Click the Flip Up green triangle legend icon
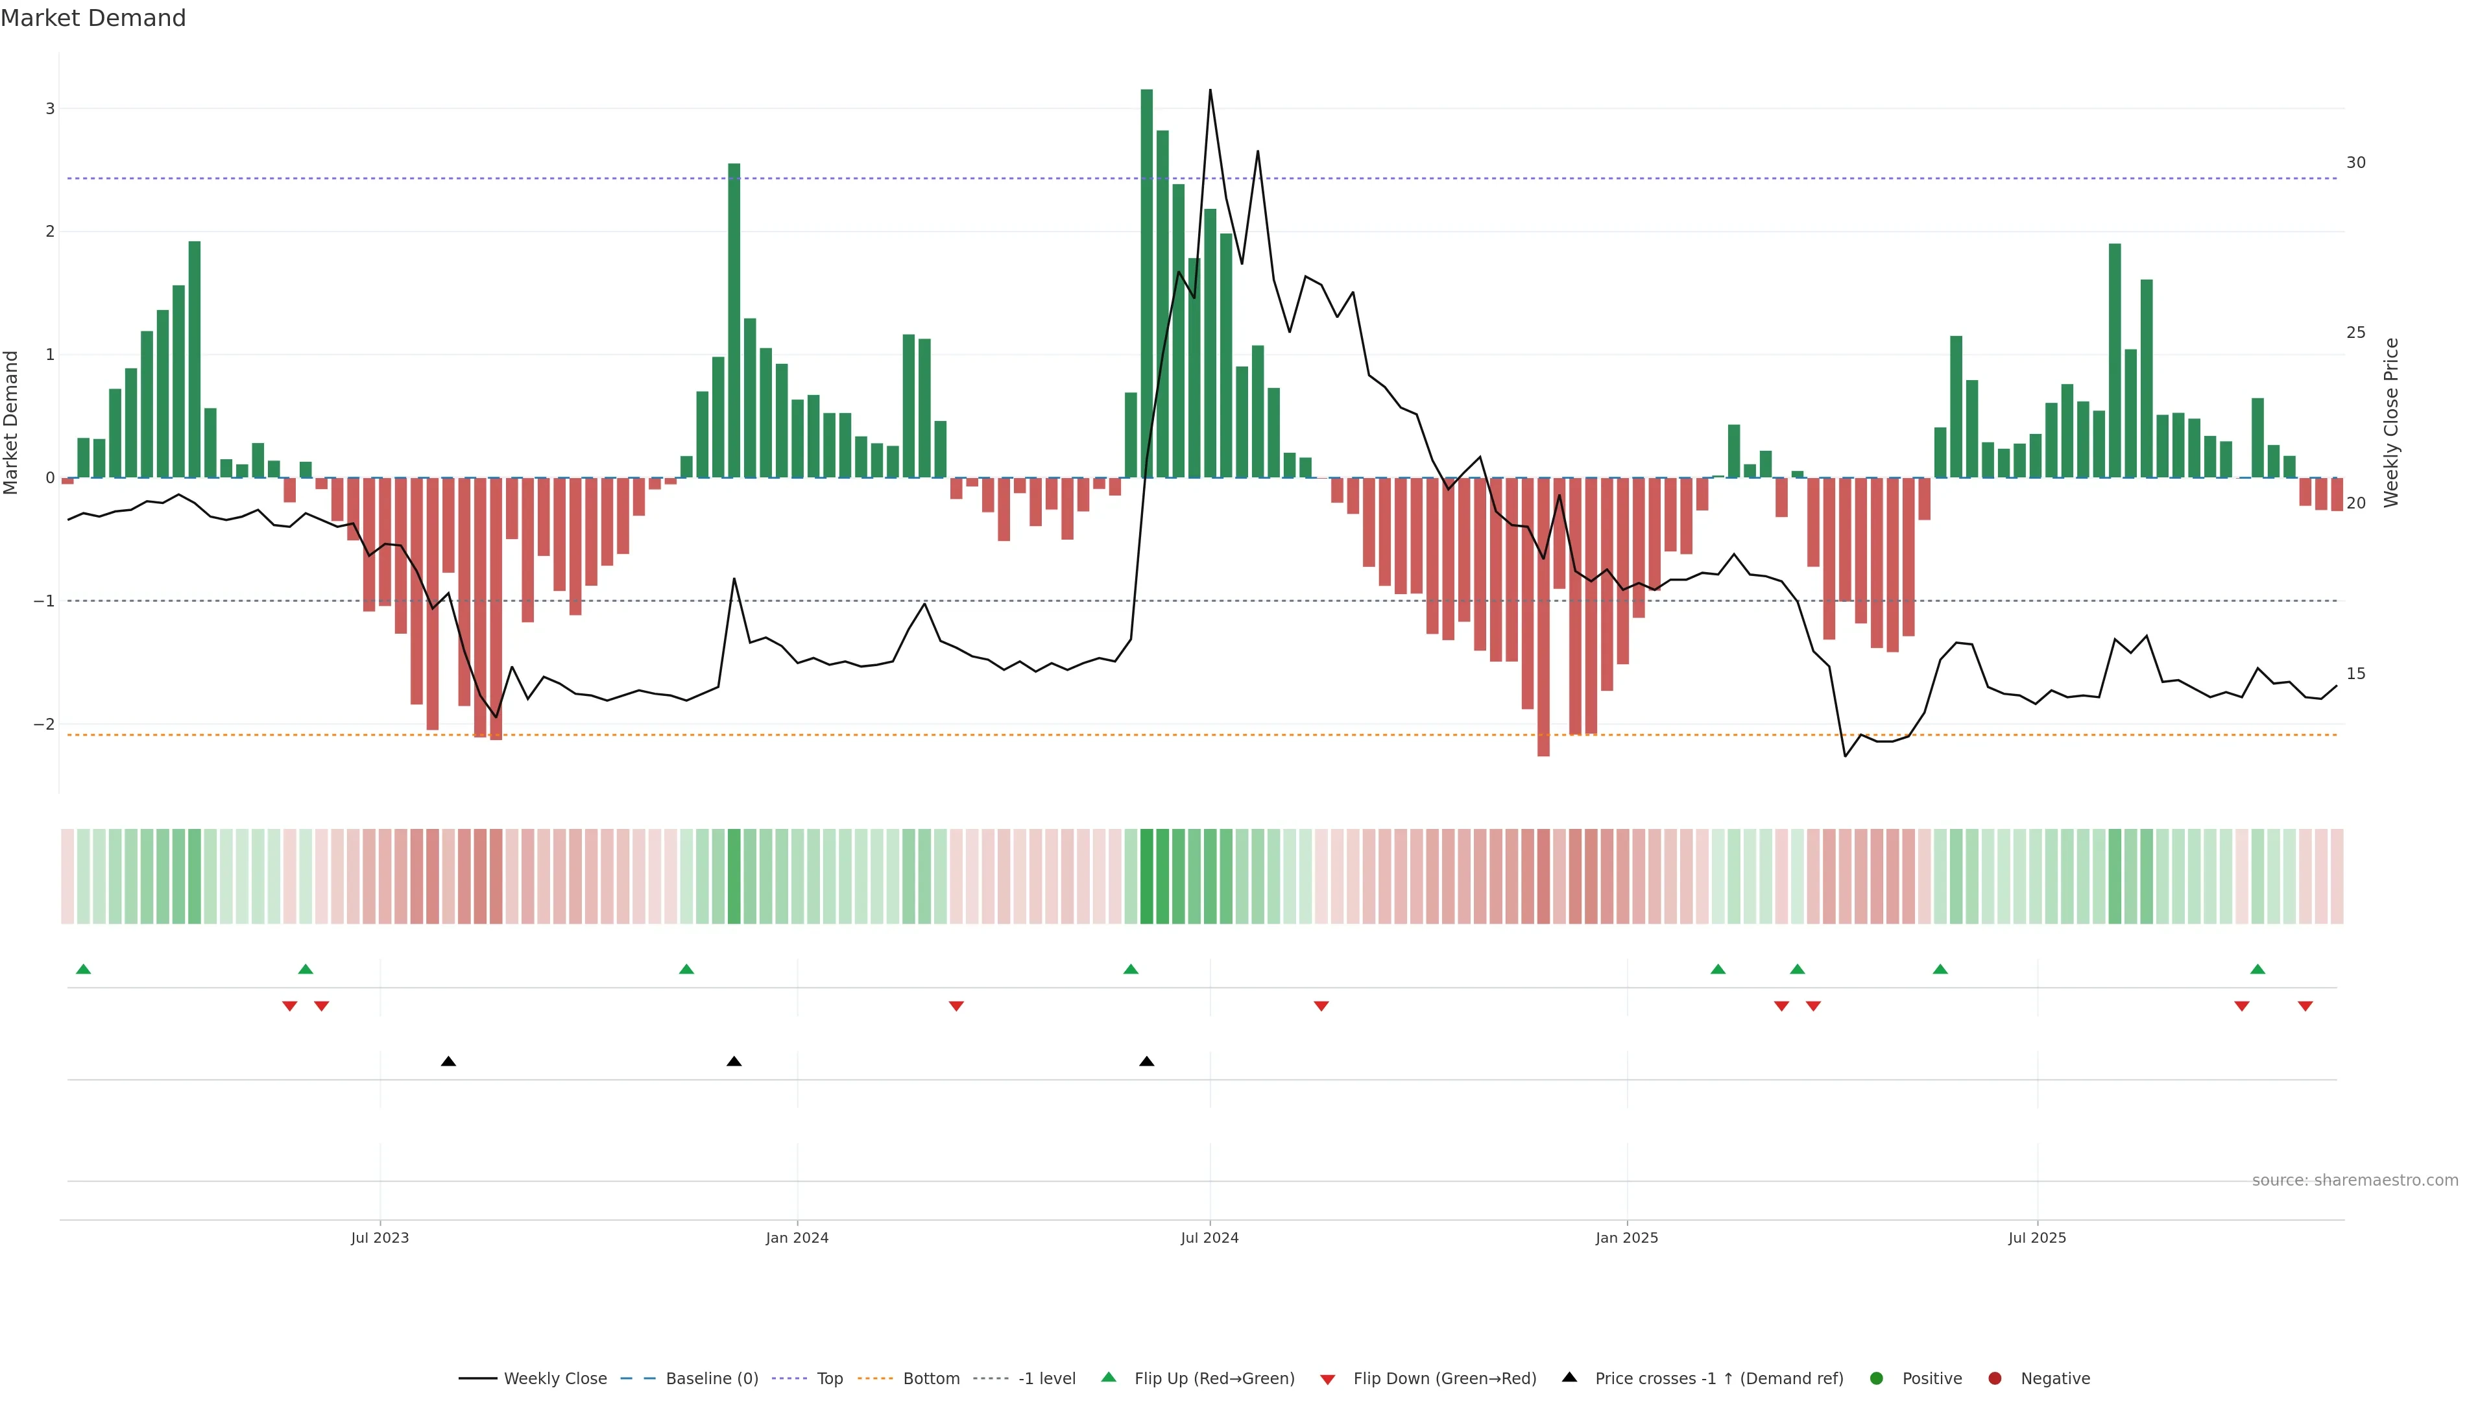Image resolution: width=2491 pixels, height=1401 pixels. [1108, 1378]
